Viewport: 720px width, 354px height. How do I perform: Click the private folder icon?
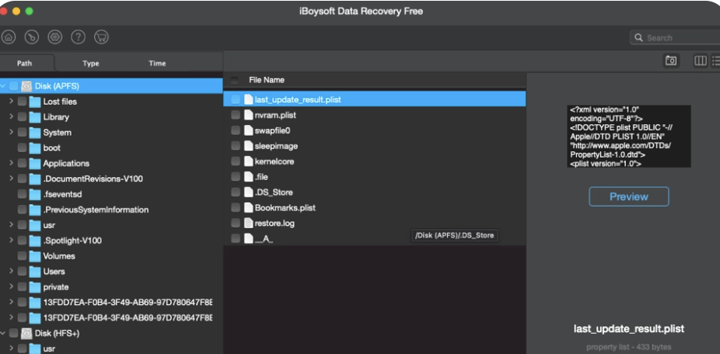point(35,287)
